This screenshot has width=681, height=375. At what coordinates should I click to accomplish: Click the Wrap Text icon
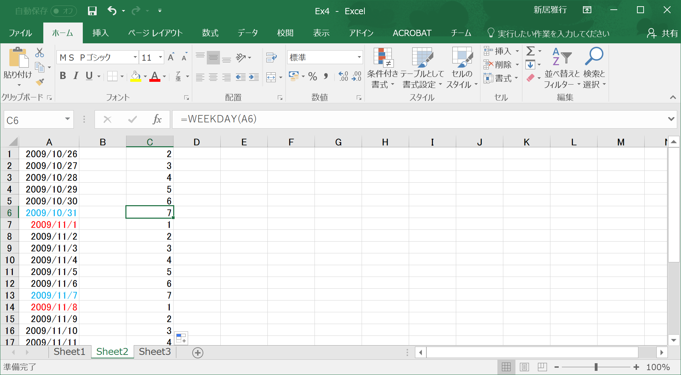point(271,58)
